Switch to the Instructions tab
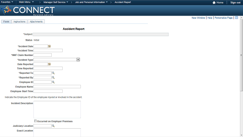243x137 pixels. click(19, 22)
